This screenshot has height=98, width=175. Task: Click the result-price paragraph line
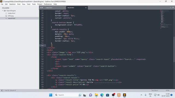click(x=72, y=84)
